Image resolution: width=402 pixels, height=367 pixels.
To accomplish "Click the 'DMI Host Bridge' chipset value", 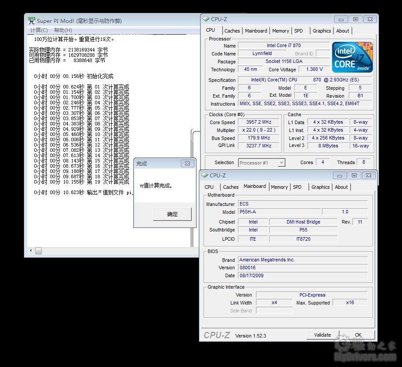I will pos(303,222).
